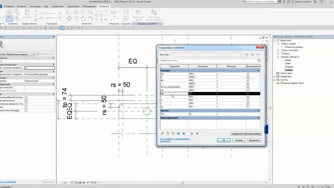Click the Properties ribbon icon highlighted blue
The width and height of the screenshot is (334, 188).
tap(9, 18)
